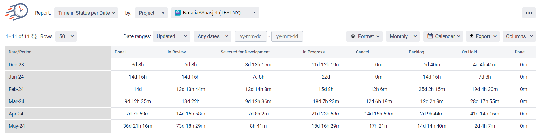
Task: Click the Date/Period column header
Action: [x=20, y=52]
